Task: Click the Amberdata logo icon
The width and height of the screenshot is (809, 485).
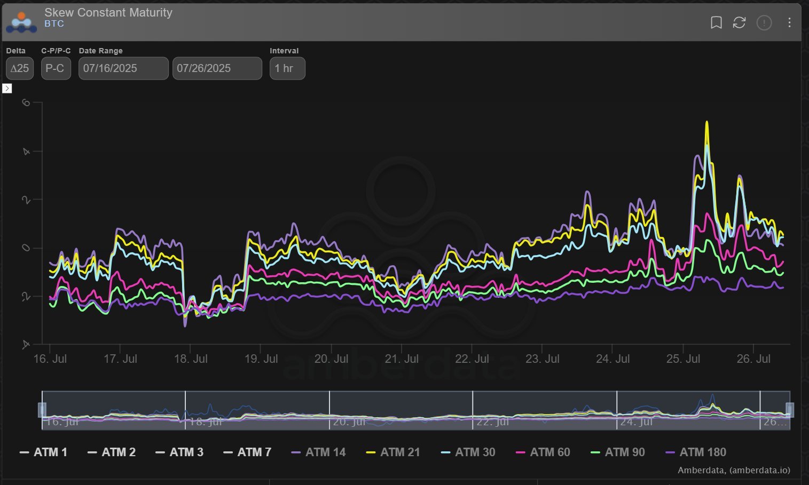Action: [21, 22]
